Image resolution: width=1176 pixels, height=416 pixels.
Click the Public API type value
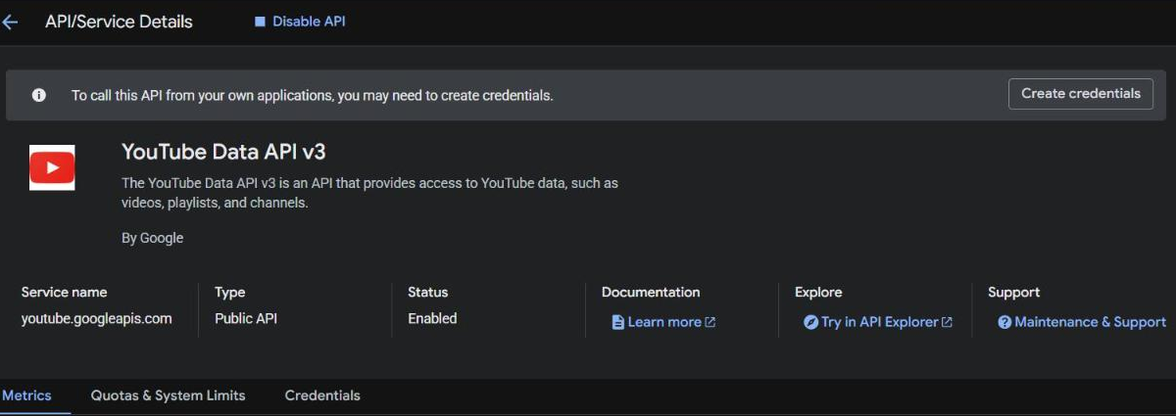(246, 319)
